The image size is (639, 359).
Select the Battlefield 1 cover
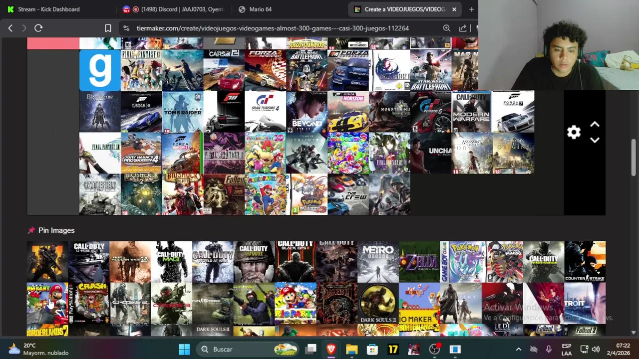pyautogui.click(x=100, y=194)
